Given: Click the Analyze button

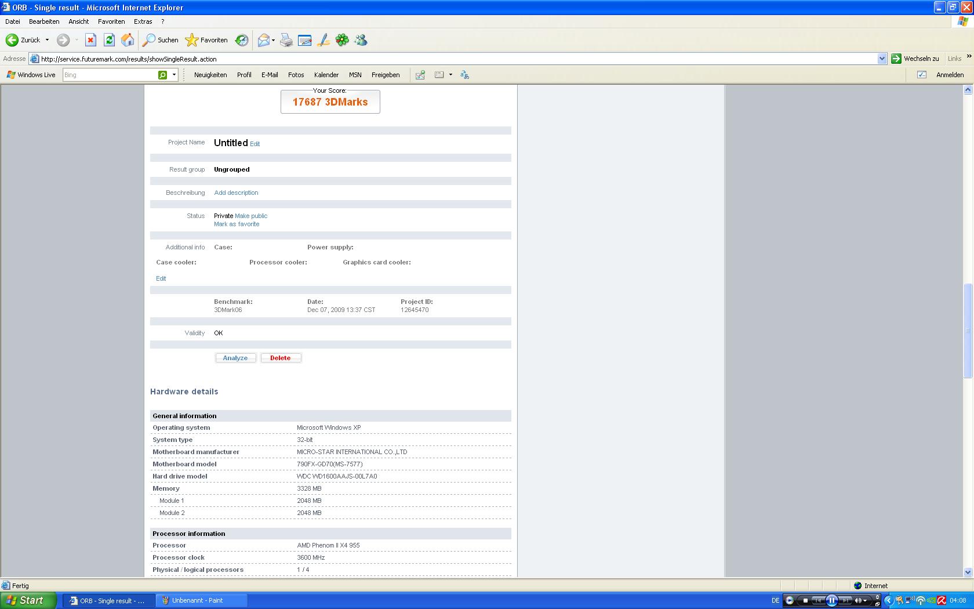Looking at the screenshot, I should 235,358.
